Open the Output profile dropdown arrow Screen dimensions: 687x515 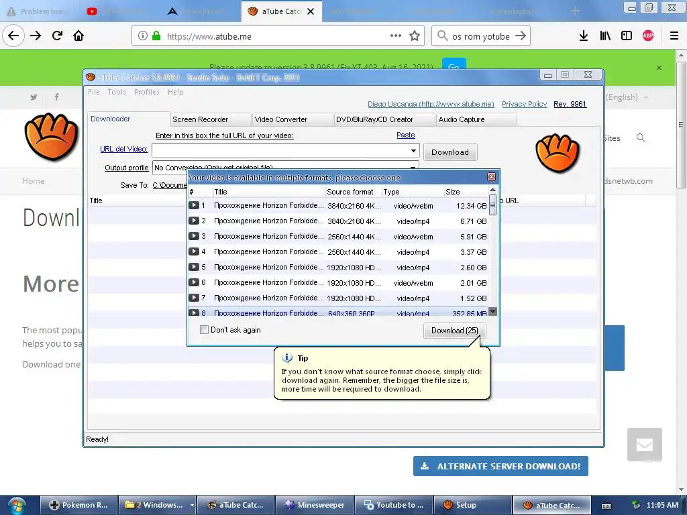(x=413, y=167)
